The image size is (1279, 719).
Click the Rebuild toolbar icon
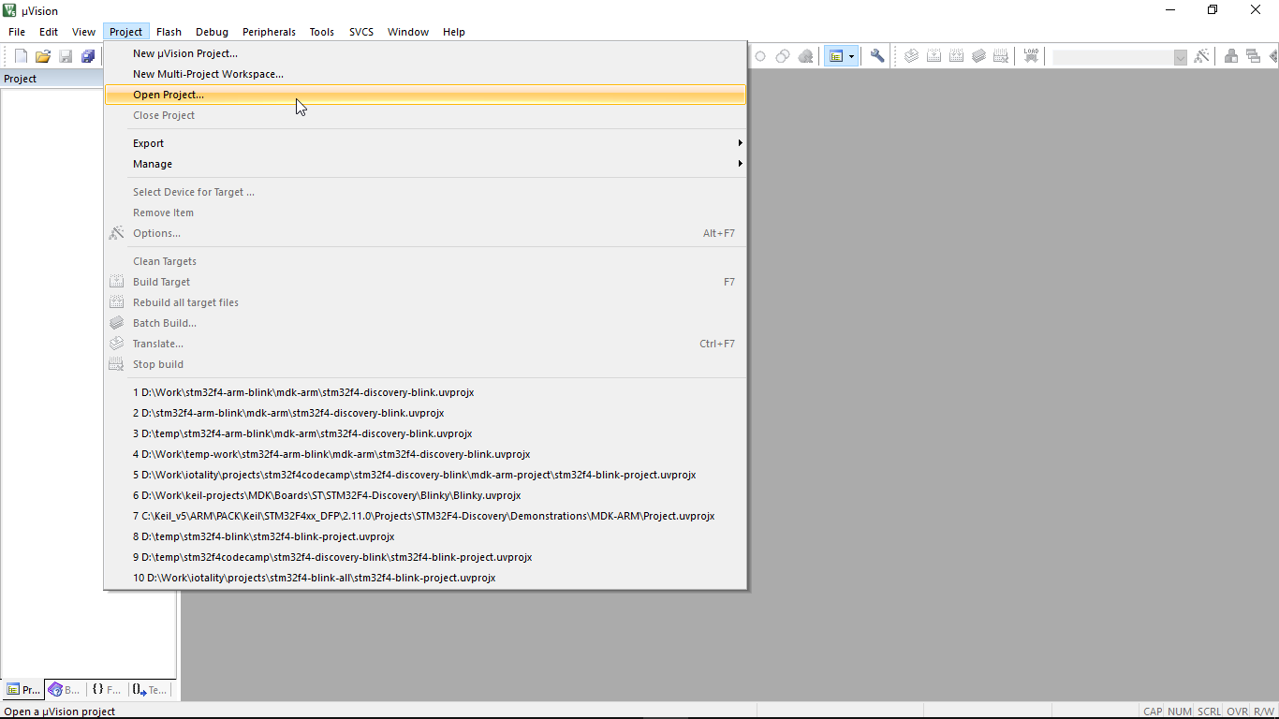click(956, 56)
